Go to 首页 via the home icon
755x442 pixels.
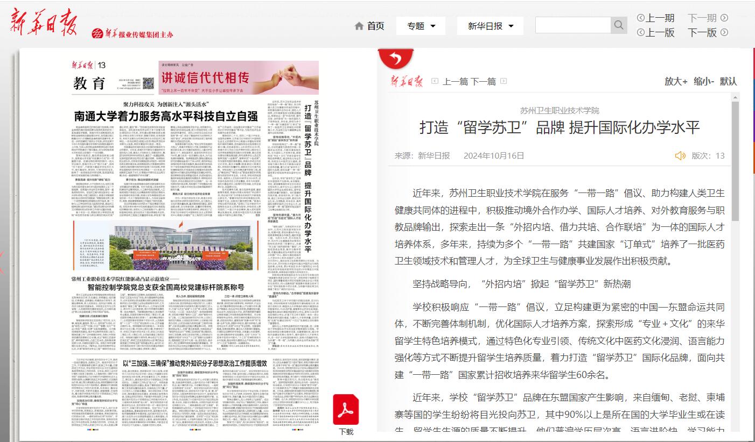[x=359, y=26]
